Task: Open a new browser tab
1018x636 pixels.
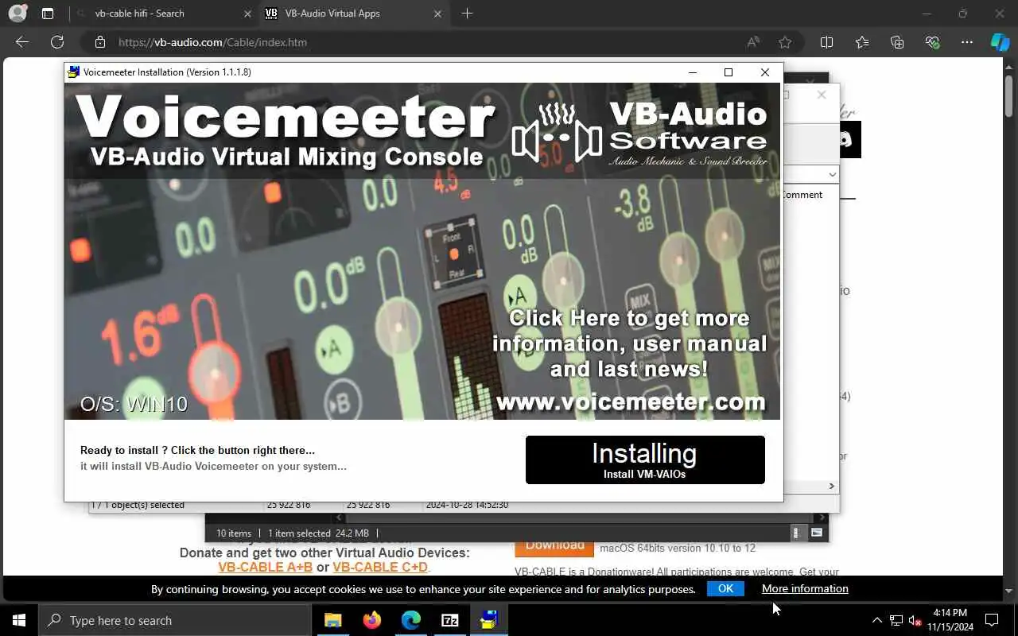Action: [467, 14]
